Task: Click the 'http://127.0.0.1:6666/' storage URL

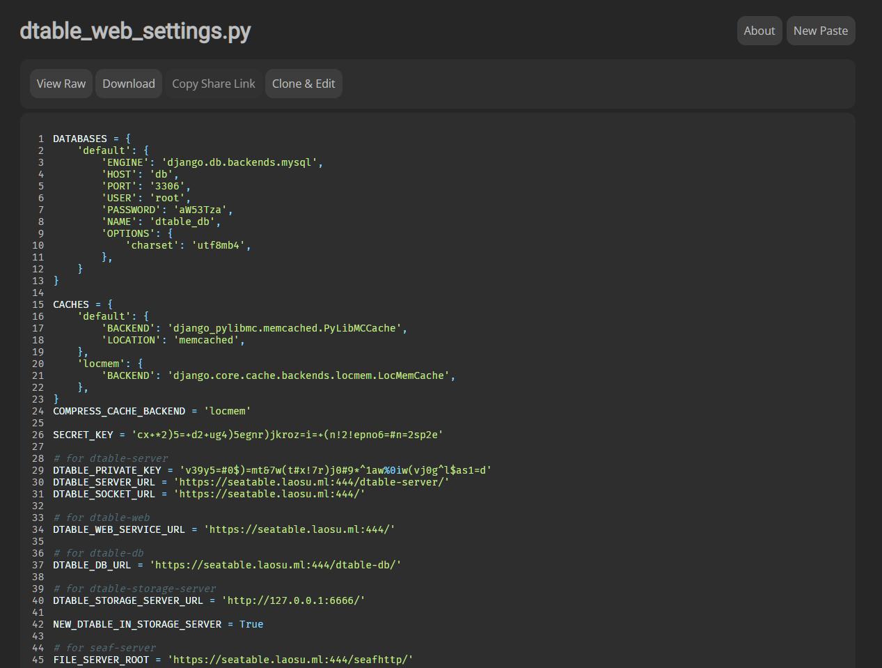Action: click(x=293, y=600)
